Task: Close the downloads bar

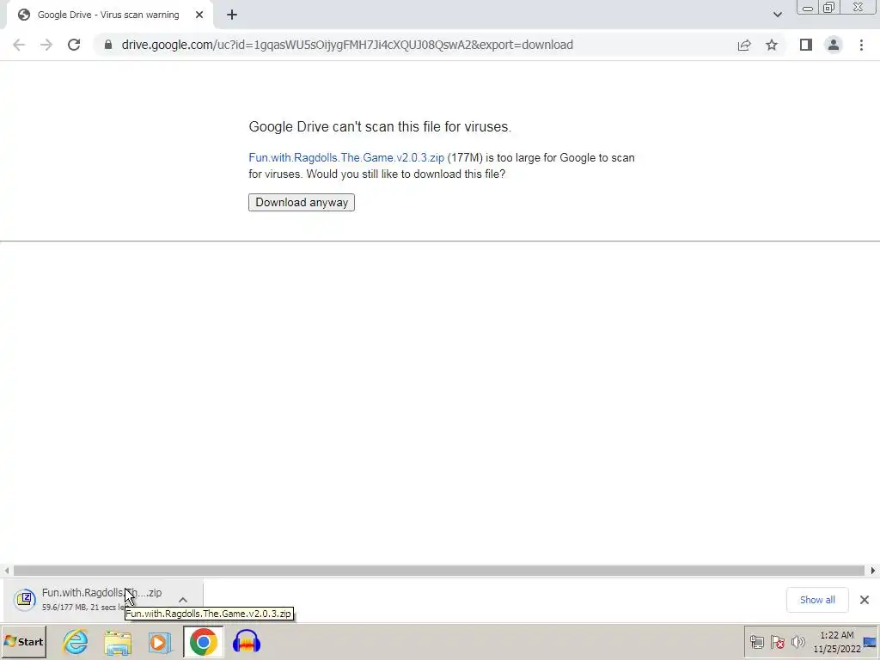Action: click(865, 600)
